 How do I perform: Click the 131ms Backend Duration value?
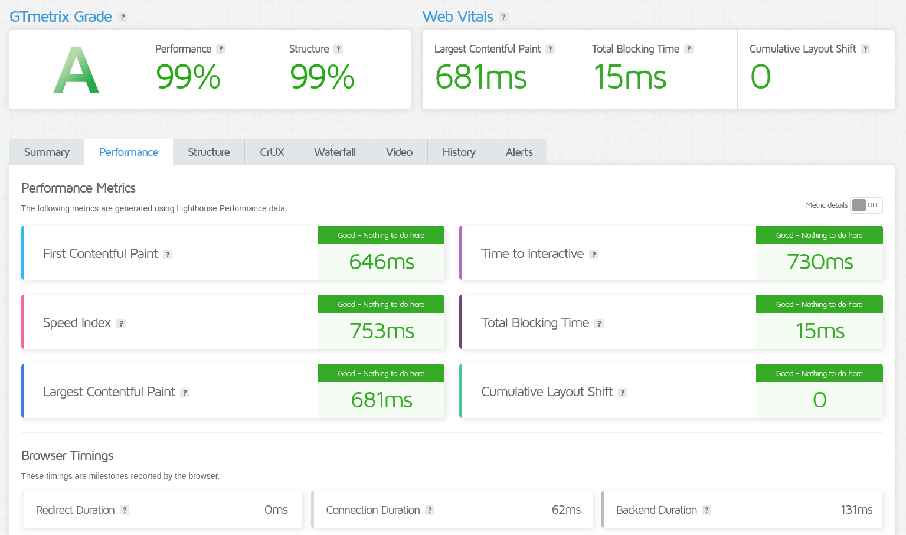[856, 510]
